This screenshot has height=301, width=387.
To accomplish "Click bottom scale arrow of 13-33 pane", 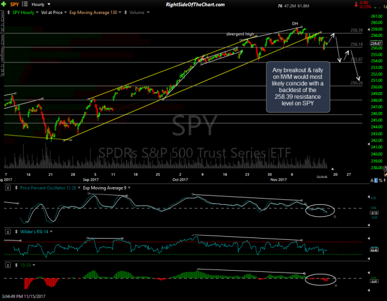I will pyautogui.click(x=369, y=291).
